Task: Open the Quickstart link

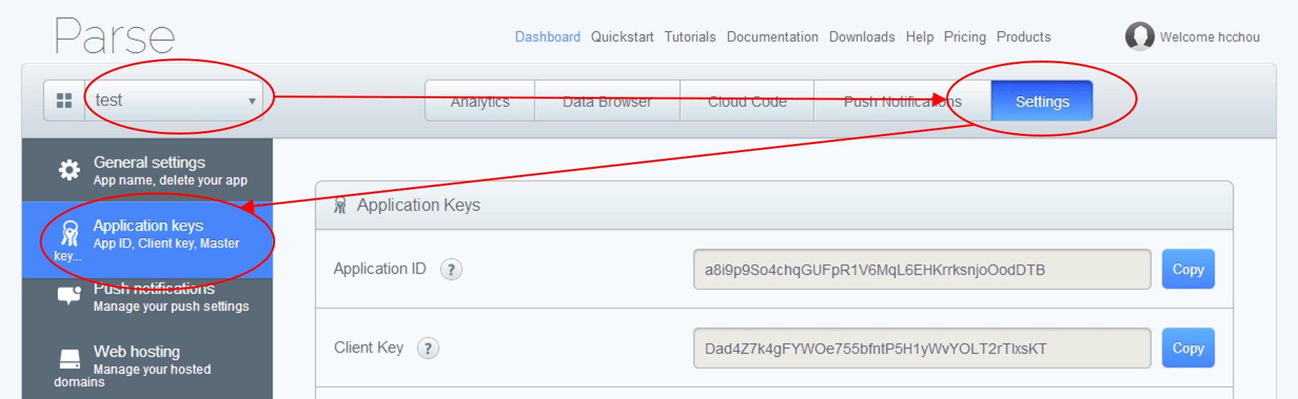Action: tap(622, 37)
